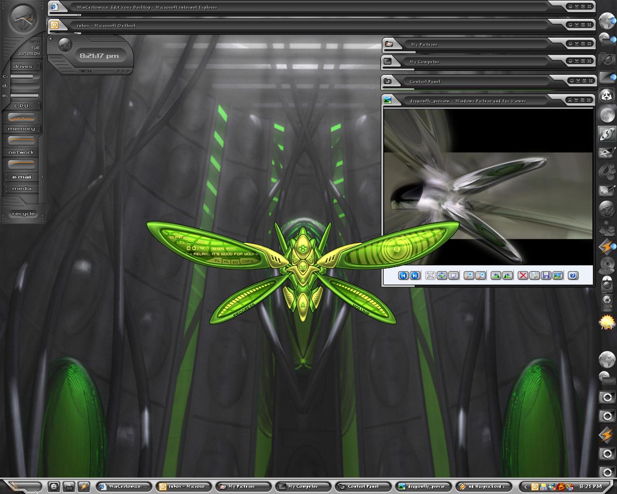Switch to Control Panel taskbar item
The image size is (617, 494).
coord(363,486)
